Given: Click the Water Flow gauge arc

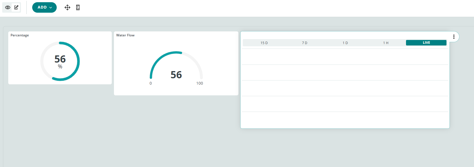Looking at the screenshot, I should pyautogui.click(x=176, y=65).
